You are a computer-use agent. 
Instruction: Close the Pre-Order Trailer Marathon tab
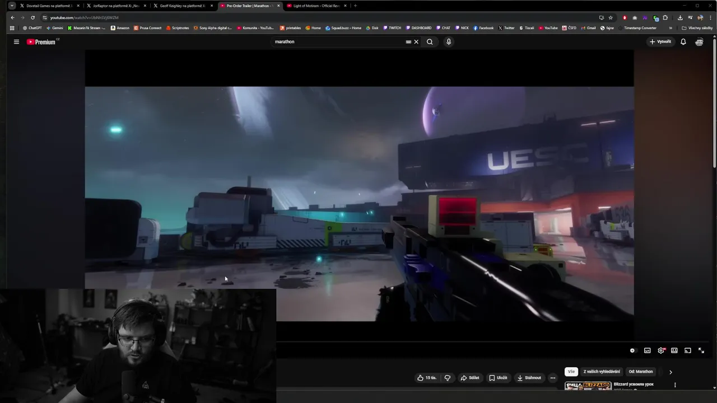point(278,6)
